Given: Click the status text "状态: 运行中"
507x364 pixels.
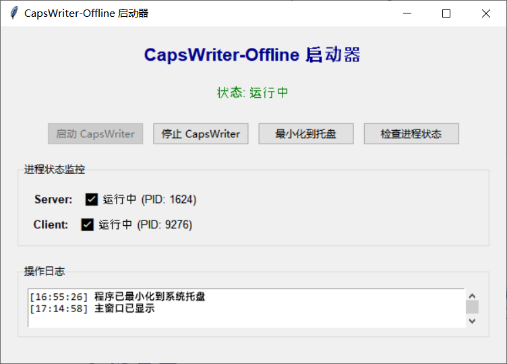Looking at the screenshot, I should click(253, 92).
